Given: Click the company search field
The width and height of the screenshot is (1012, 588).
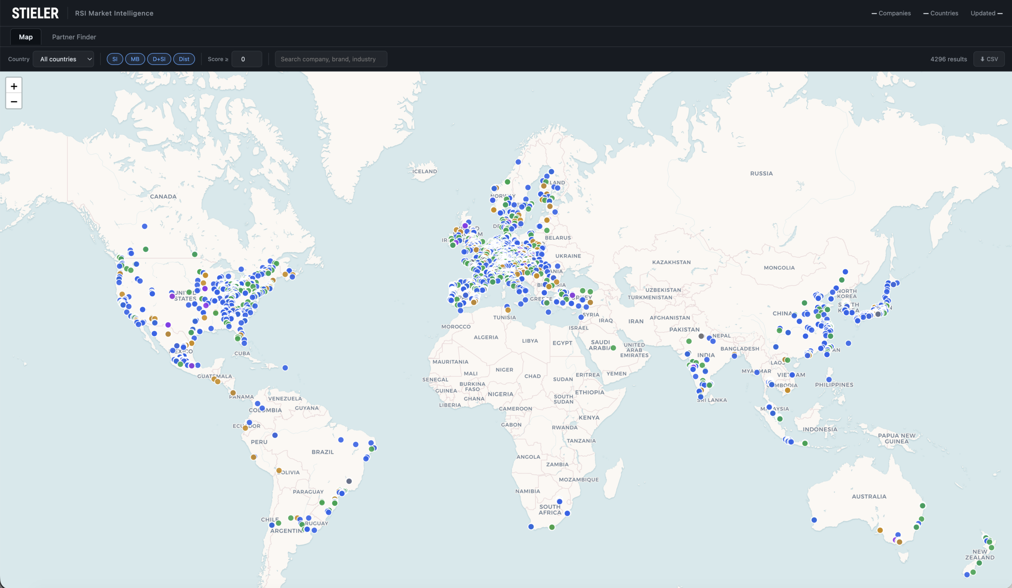Looking at the screenshot, I should pyautogui.click(x=331, y=59).
